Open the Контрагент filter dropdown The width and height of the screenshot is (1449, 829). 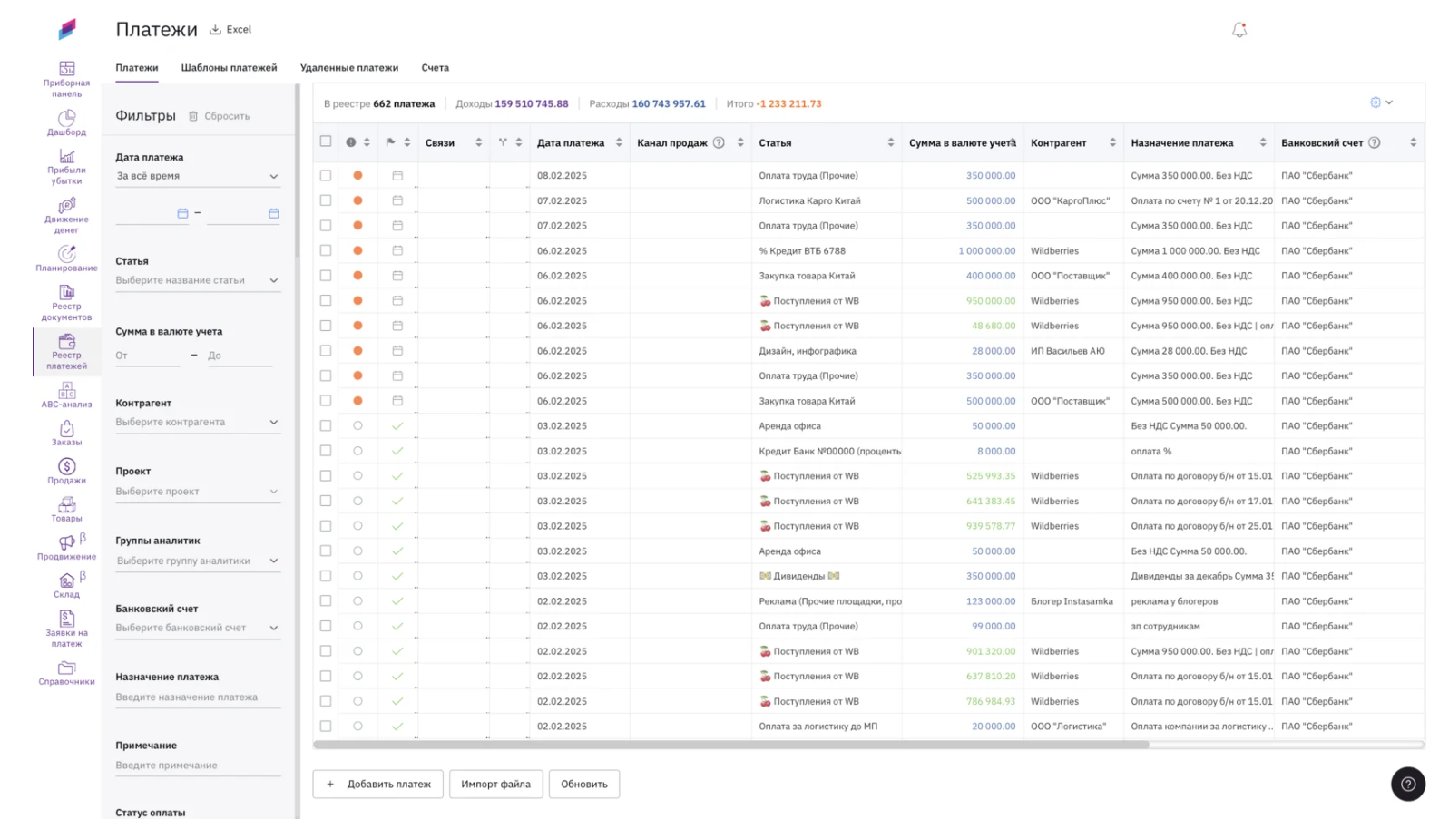click(197, 423)
